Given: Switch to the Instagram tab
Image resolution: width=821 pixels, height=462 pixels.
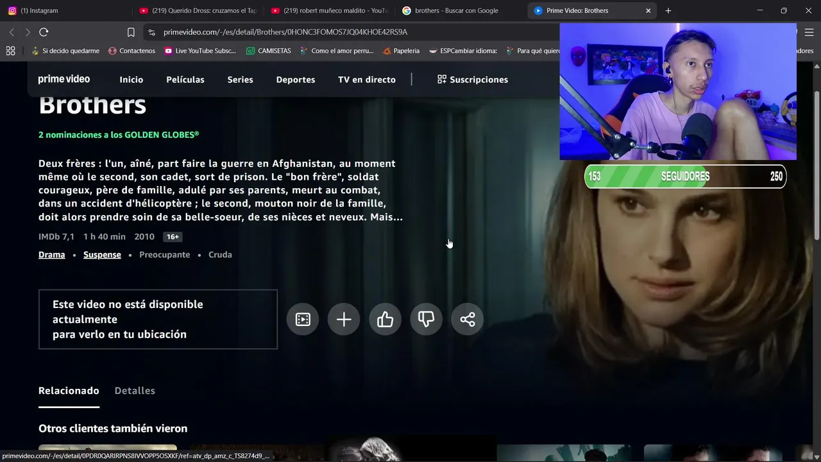Looking at the screenshot, I should (x=66, y=10).
